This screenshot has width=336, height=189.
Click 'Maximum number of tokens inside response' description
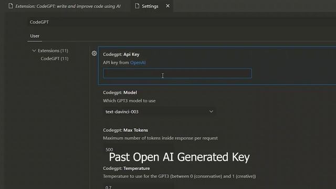point(160,138)
